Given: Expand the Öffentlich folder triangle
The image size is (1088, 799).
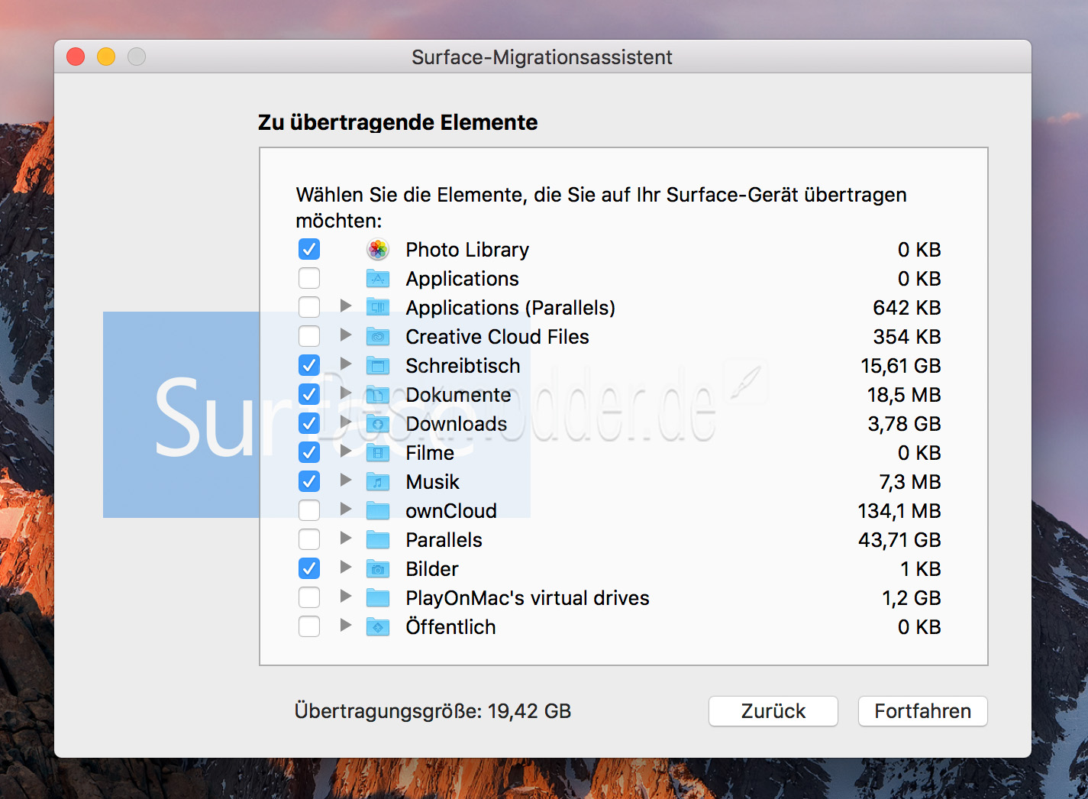Looking at the screenshot, I should click(x=346, y=625).
